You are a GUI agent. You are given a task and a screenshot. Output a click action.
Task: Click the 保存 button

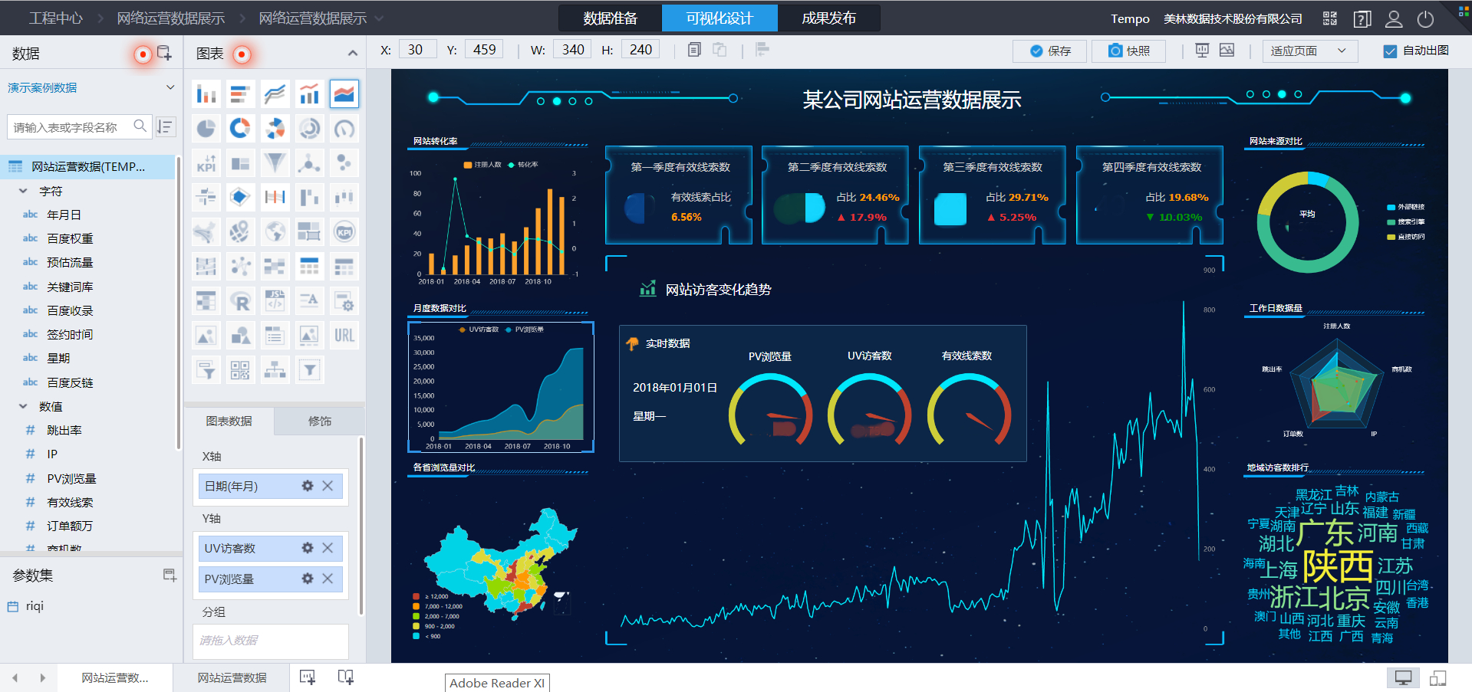point(1049,51)
